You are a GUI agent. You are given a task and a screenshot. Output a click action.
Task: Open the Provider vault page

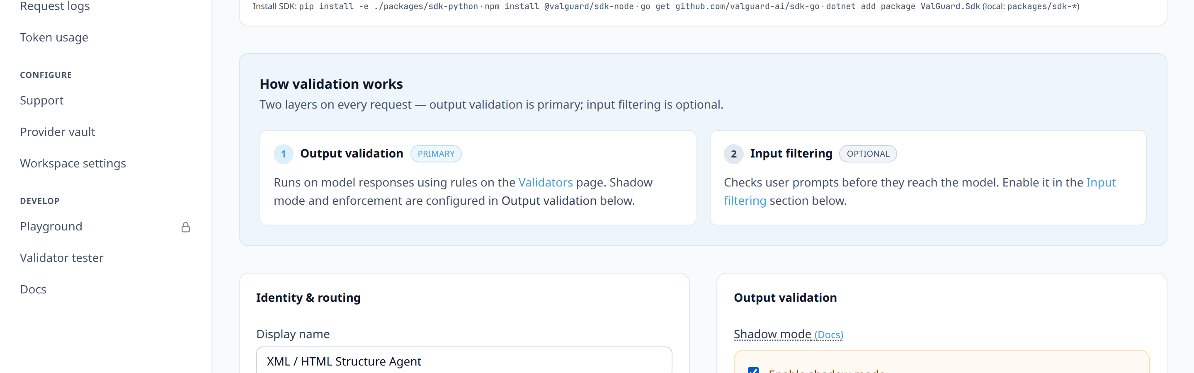pos(58,132)
